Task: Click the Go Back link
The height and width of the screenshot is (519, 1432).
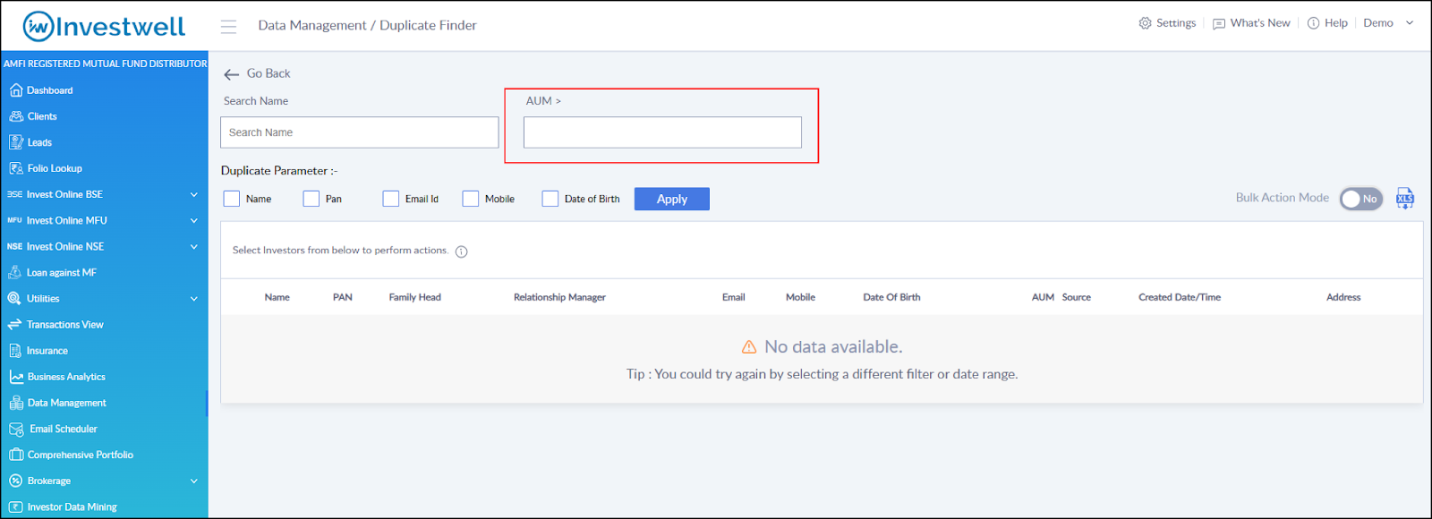Action: (268, 73)
